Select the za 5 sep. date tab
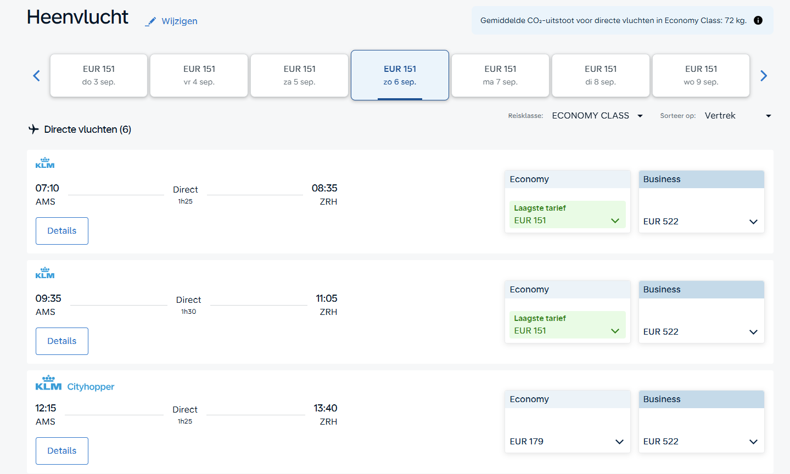790x474 pixels. [300, 75]
